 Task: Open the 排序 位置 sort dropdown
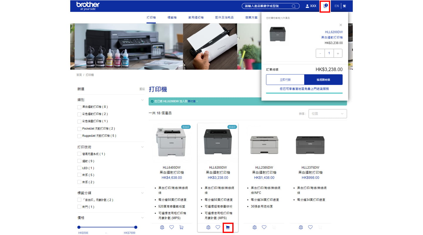pos(328,114)
